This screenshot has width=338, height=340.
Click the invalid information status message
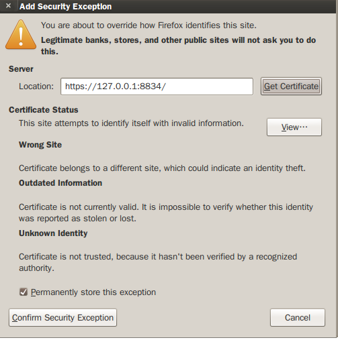coord(131,123)
